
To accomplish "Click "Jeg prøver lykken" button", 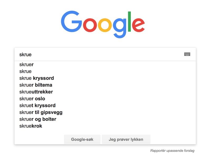I will (x=126, y=139).
